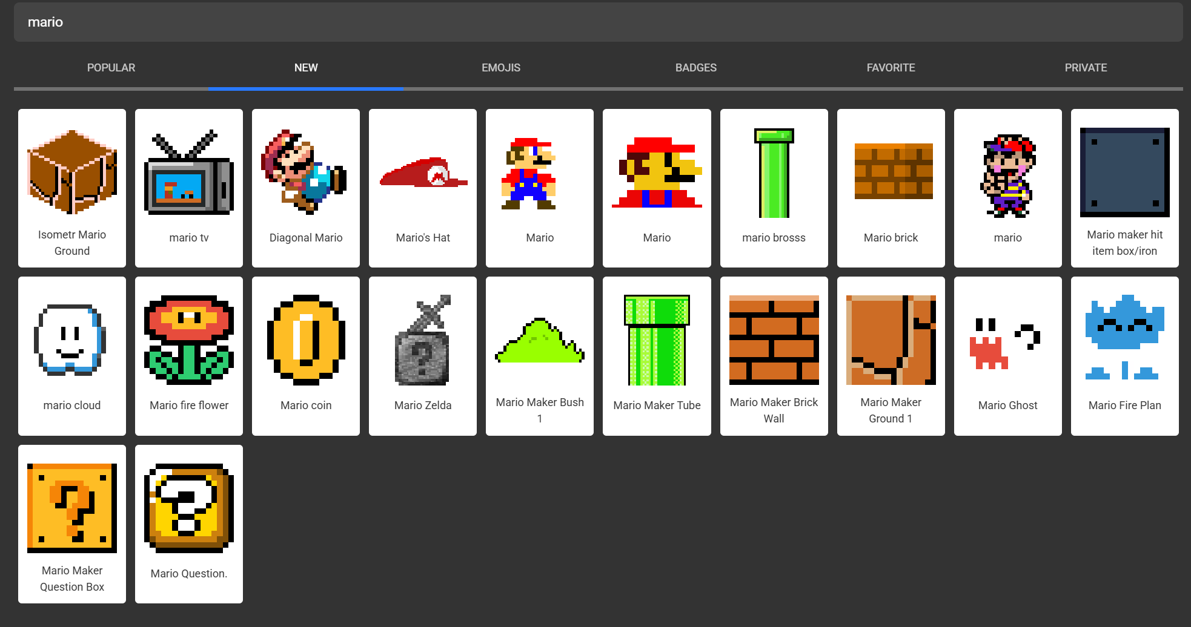
Task: Pick the Mario Ghost pixel art
Action: pyautogui.click(x=1008, y=356)
